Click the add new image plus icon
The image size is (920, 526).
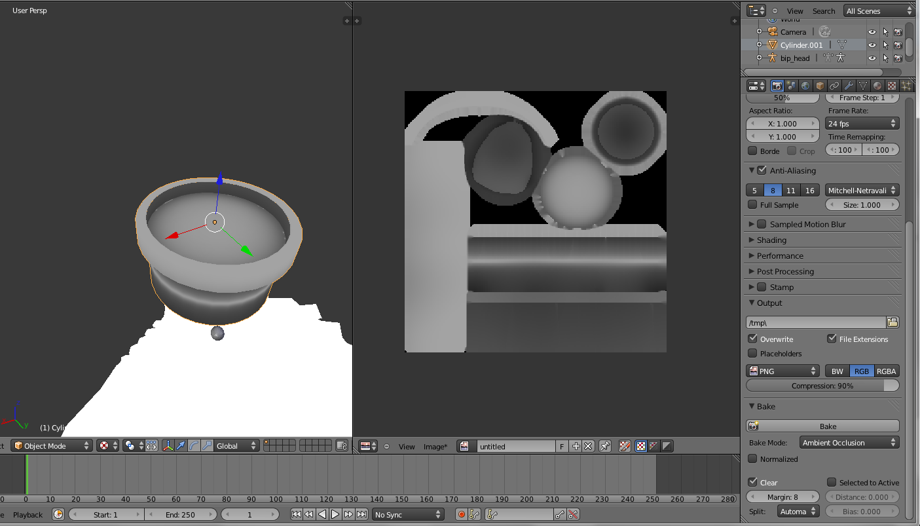click(576, 446)
